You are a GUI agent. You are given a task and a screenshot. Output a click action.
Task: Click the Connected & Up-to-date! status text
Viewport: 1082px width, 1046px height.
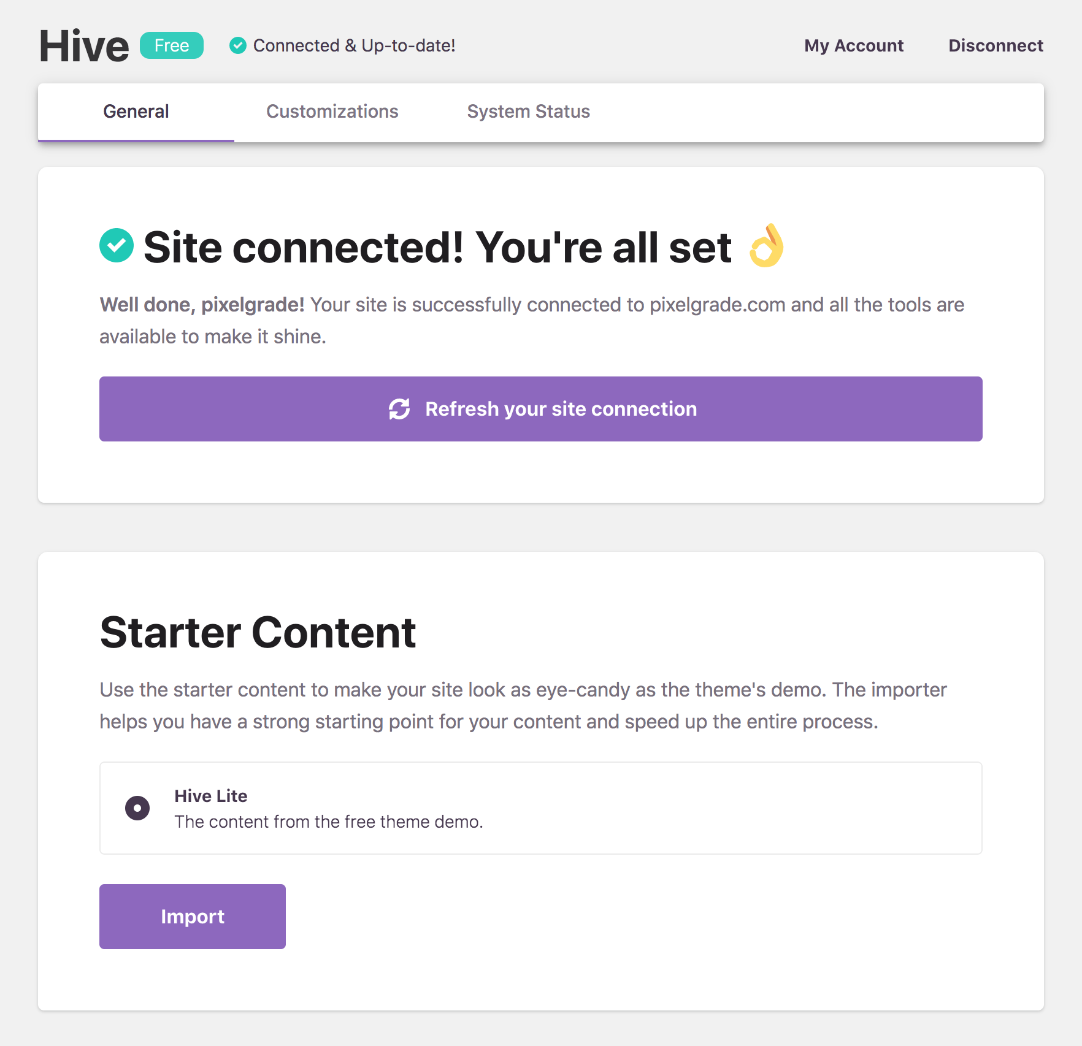354,45
